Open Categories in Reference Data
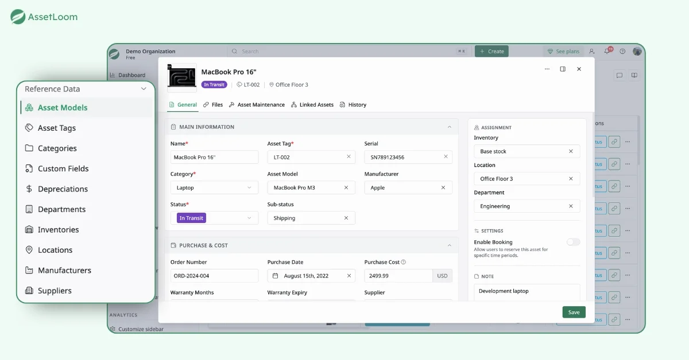The height and width of the screenshot is (360, 689). point(87,148)
